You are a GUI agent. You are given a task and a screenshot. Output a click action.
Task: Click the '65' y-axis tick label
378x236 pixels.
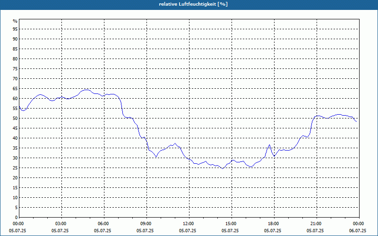15,89
